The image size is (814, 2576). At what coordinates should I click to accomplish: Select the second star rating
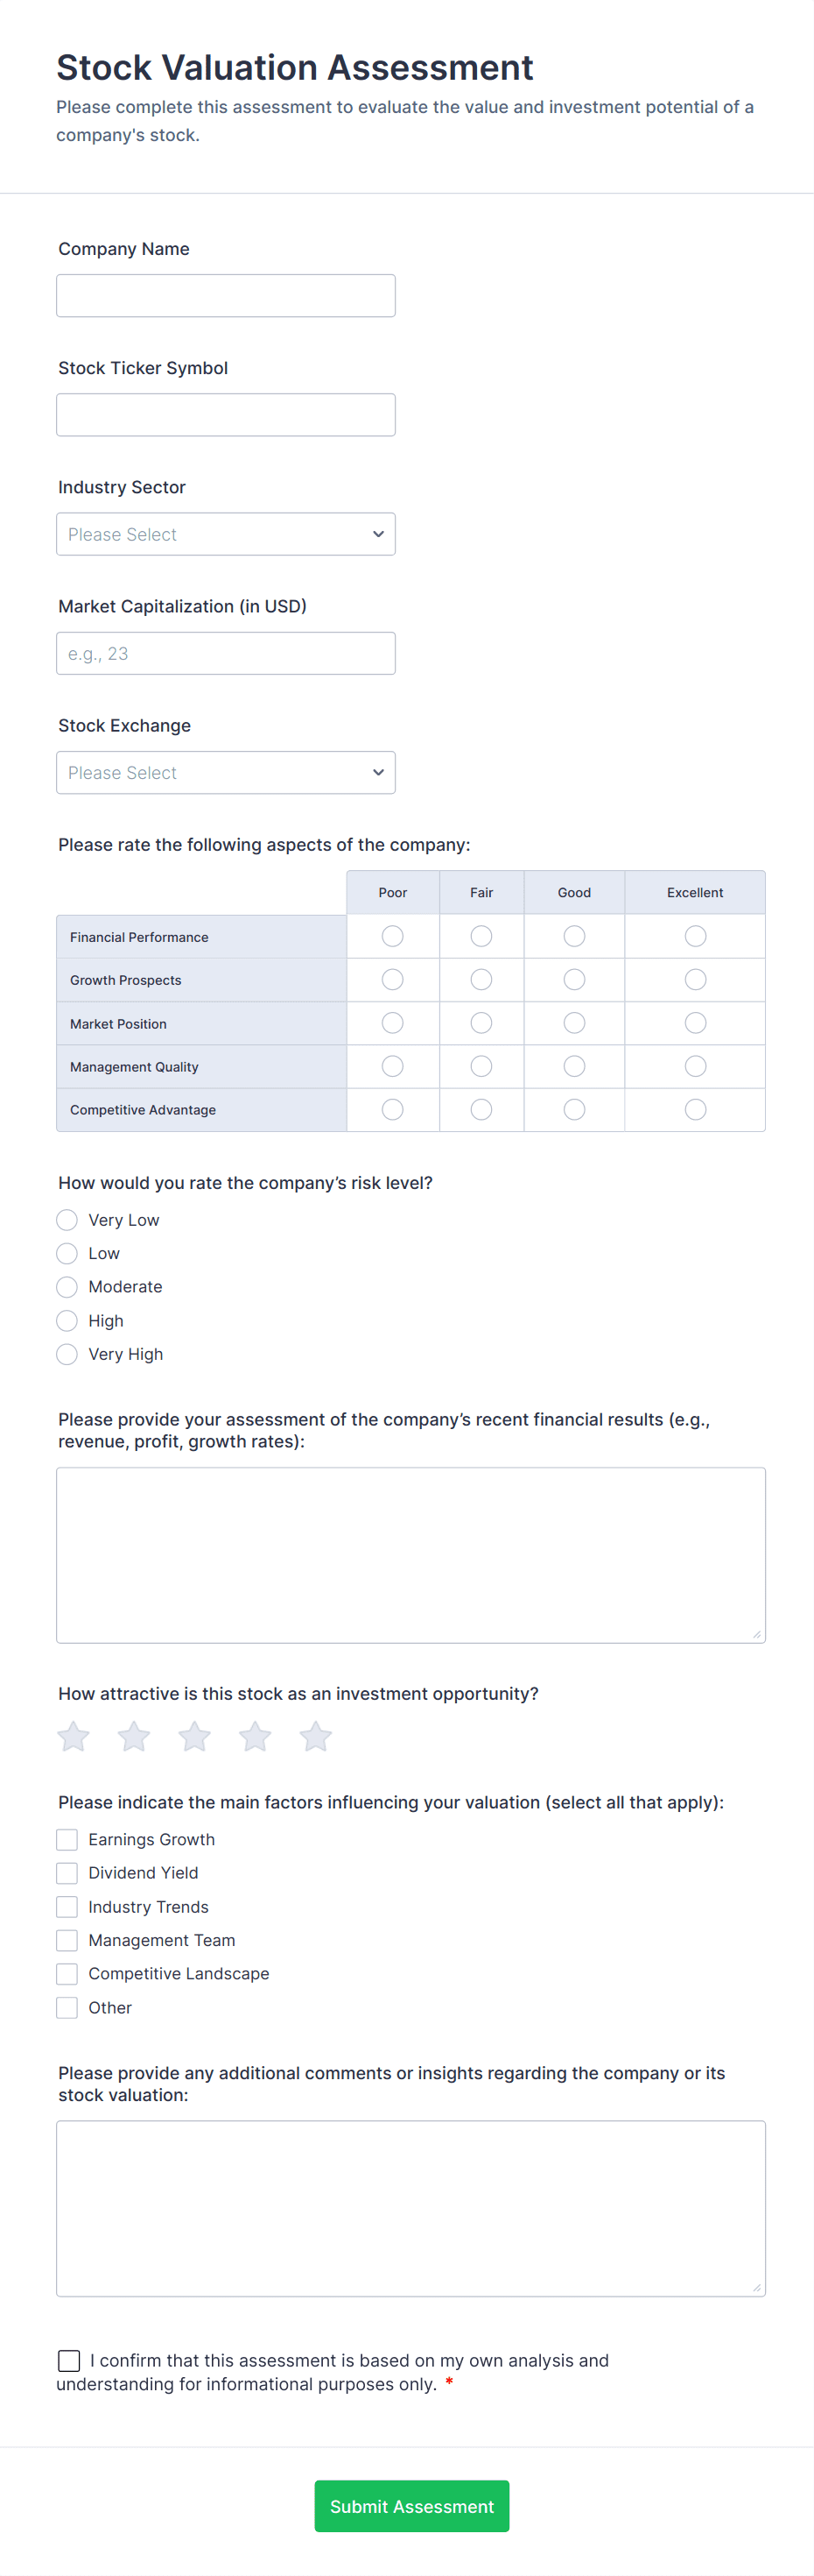[133, 1737]
